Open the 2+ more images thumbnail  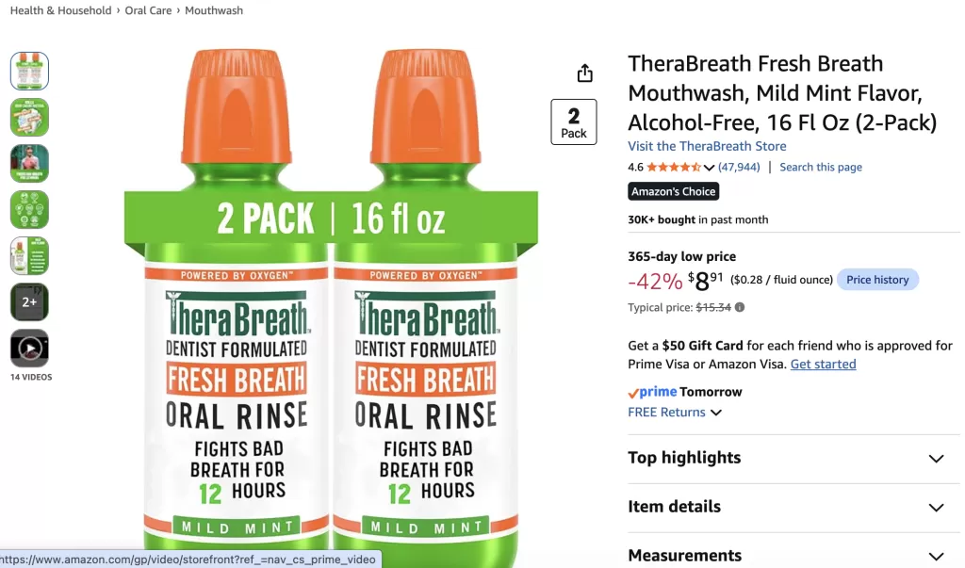tap(29, 301)
